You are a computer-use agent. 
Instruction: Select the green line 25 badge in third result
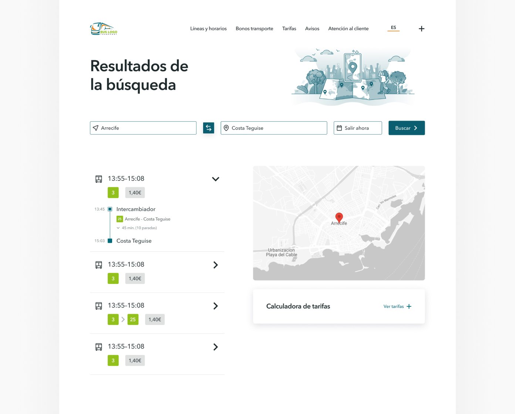tap(133, 319)
